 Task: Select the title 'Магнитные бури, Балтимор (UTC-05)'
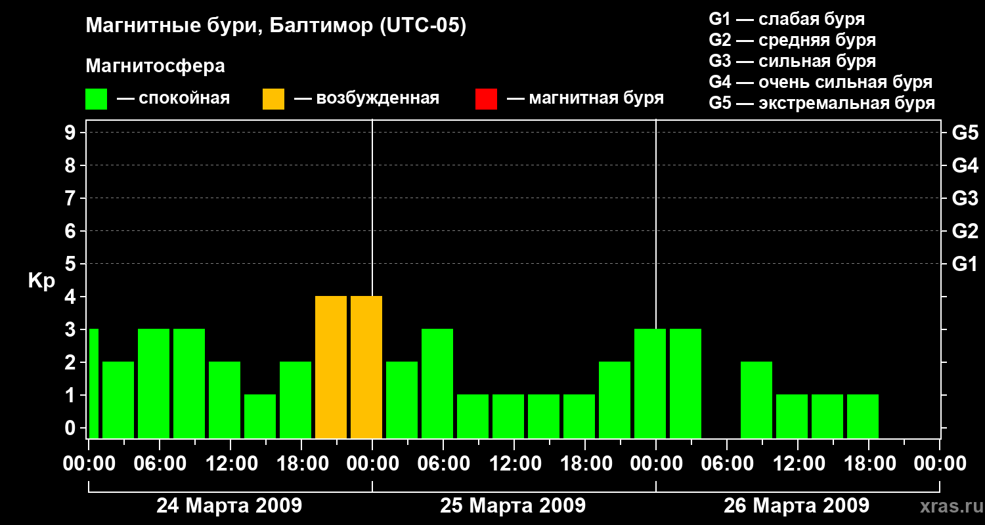[276, 26]
